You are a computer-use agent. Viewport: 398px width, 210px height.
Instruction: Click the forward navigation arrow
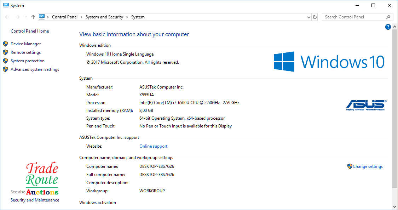(18, 17)
